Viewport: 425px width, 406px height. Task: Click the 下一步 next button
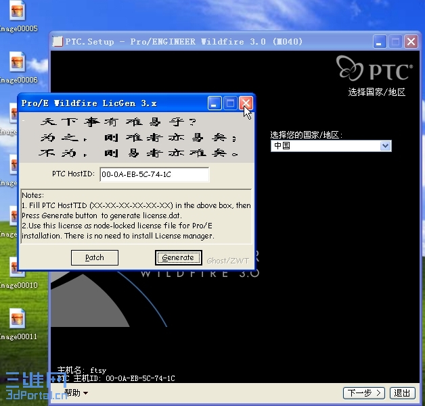364,392
